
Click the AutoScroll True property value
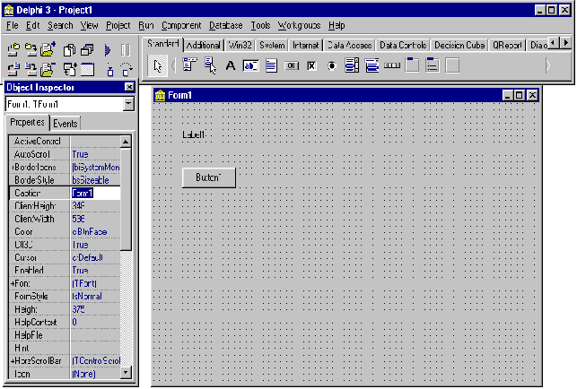click(94, 154)
